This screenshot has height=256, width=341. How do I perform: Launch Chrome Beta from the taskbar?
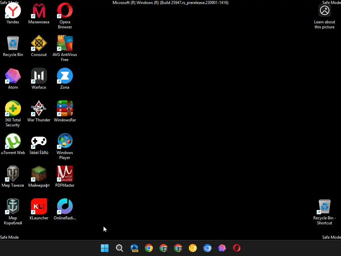tap(164, 248)
